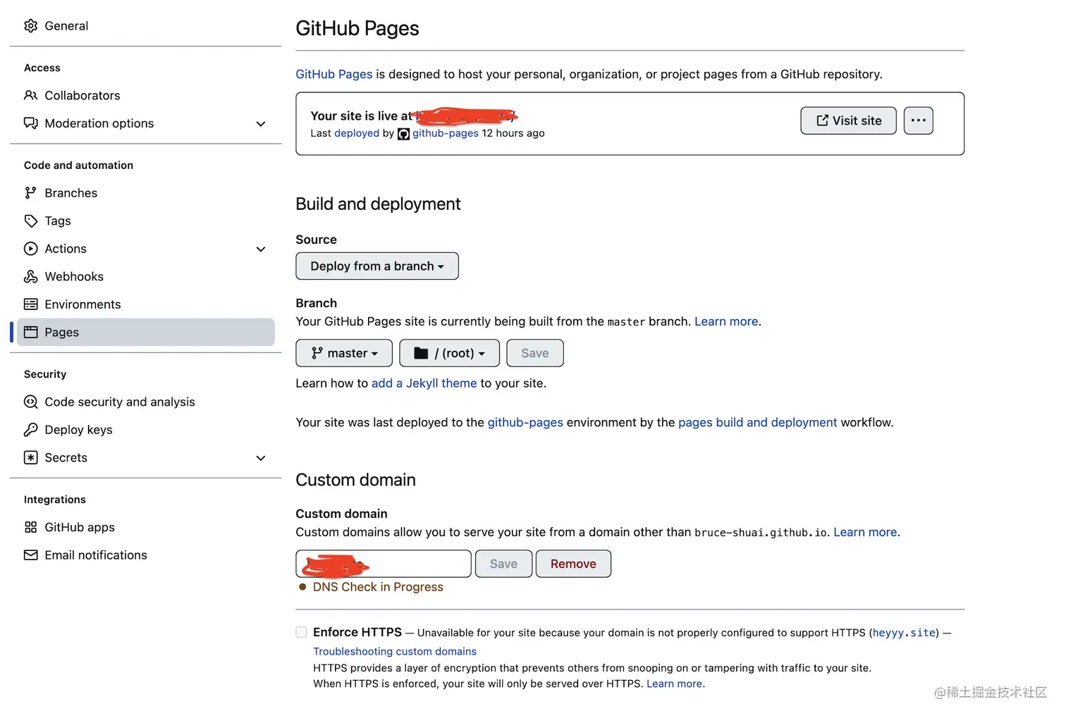Click the github-pages link near 12 hours ago
The image size is (1066, 718).
click(x=446, y=133)
